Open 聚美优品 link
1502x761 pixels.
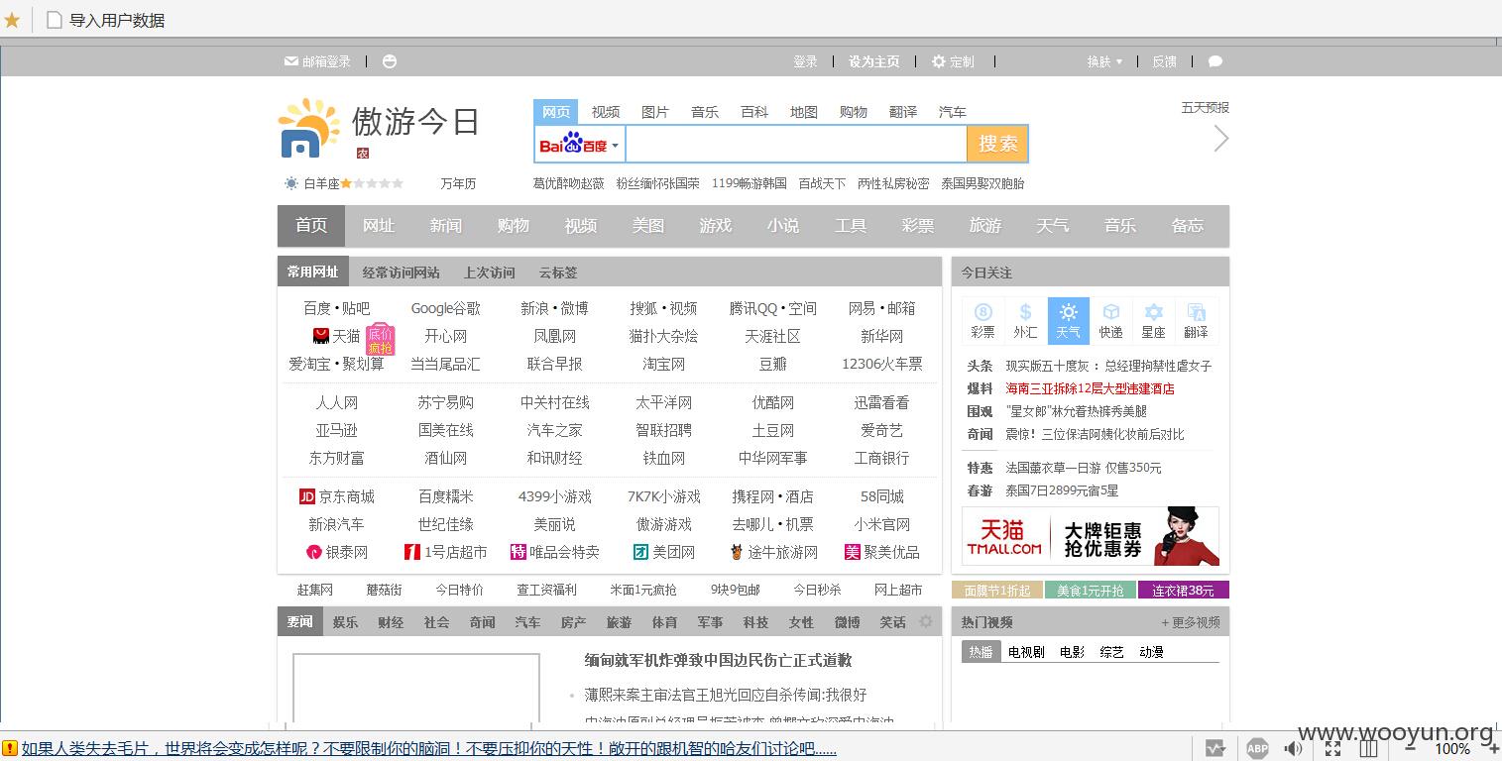pos(881,552)
